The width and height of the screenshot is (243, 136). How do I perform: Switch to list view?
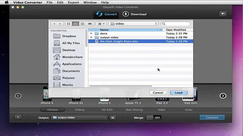[x=75, y=24]
